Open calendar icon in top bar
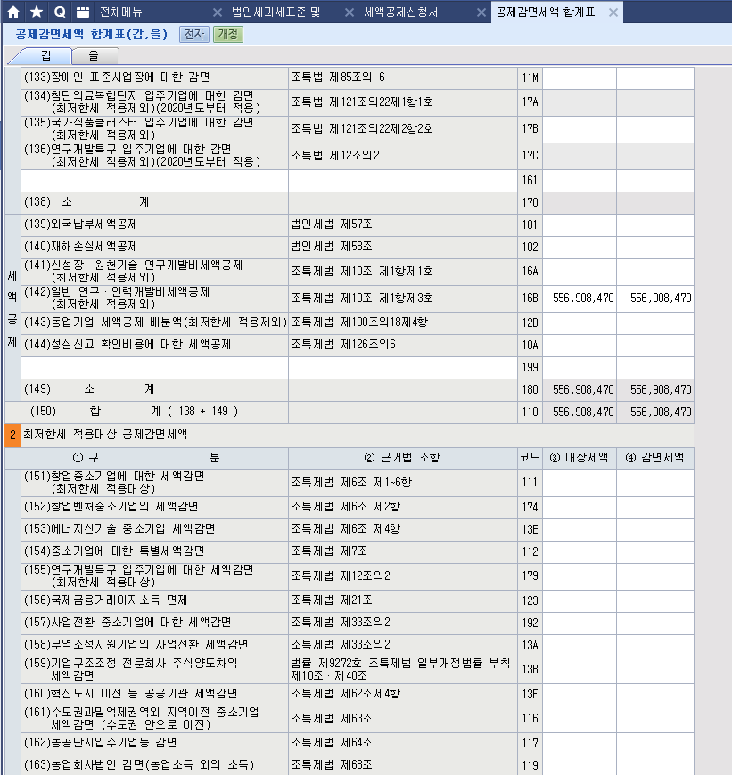Viewport: 732px width, 775px height. coord(83,12)
